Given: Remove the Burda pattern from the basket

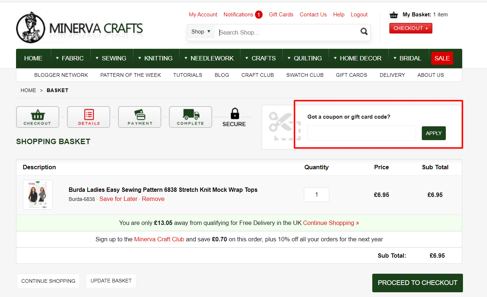Looking at the screenshot, I should (x=153, y=199).
